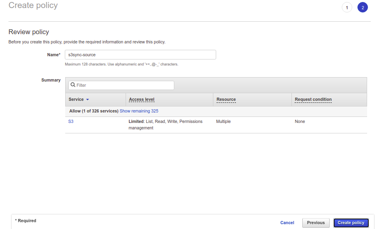Toggle the sort arrow beside Service

pyautogui.click(x=87, y=100)
